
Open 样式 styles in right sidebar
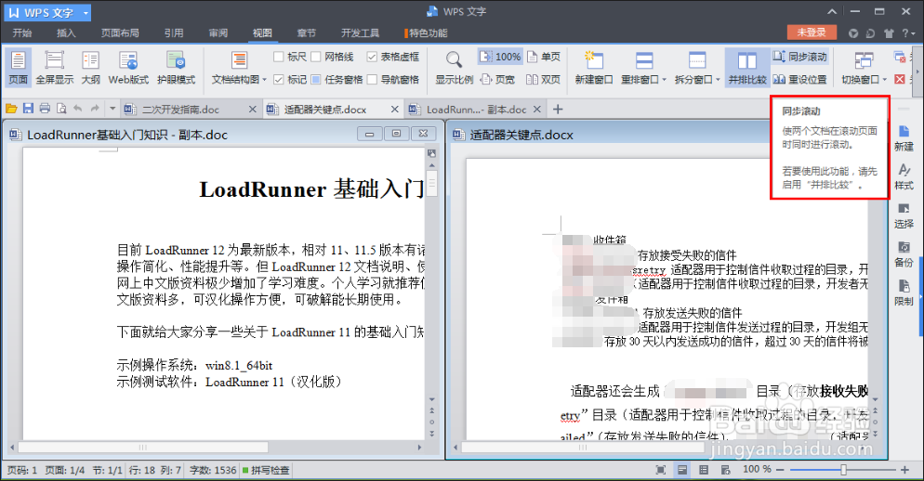click(904, 176)
